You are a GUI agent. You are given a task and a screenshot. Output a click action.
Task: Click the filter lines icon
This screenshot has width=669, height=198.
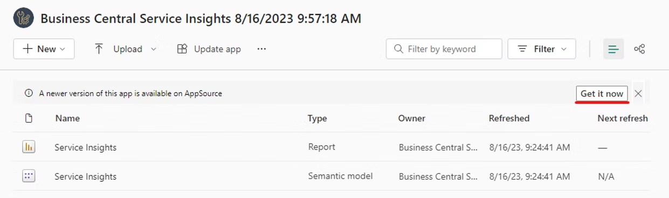click(x=522, y=49)
